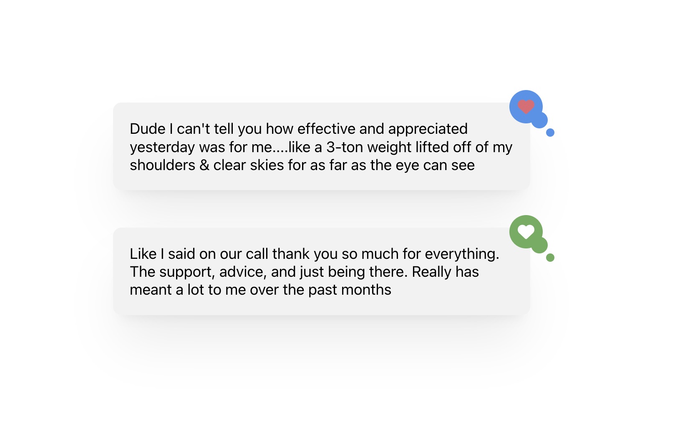Click the word "Dude" in the first message
Viewport: 685px width, 431px height.
click(148, 129)
